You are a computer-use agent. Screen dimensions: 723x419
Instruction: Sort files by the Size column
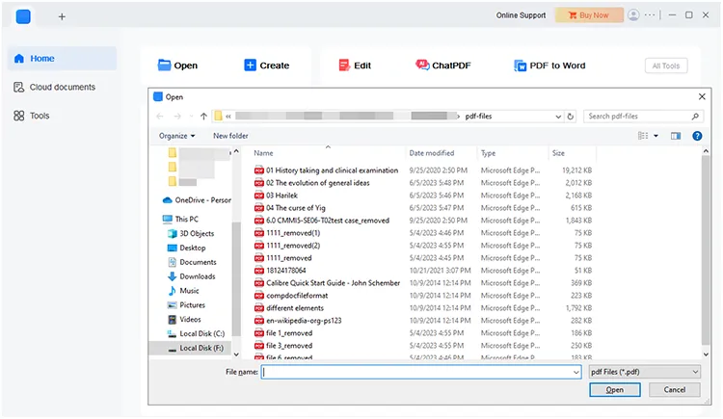coord(558,153)
